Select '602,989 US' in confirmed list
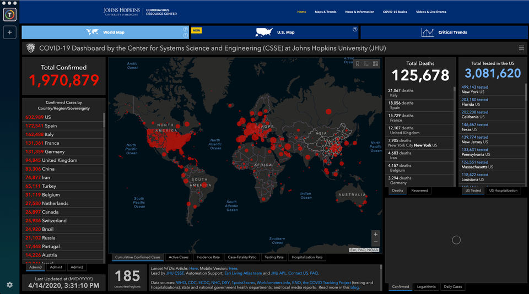Image resolution: width=529 pixels, height=294 pixels. click(63, 117)
